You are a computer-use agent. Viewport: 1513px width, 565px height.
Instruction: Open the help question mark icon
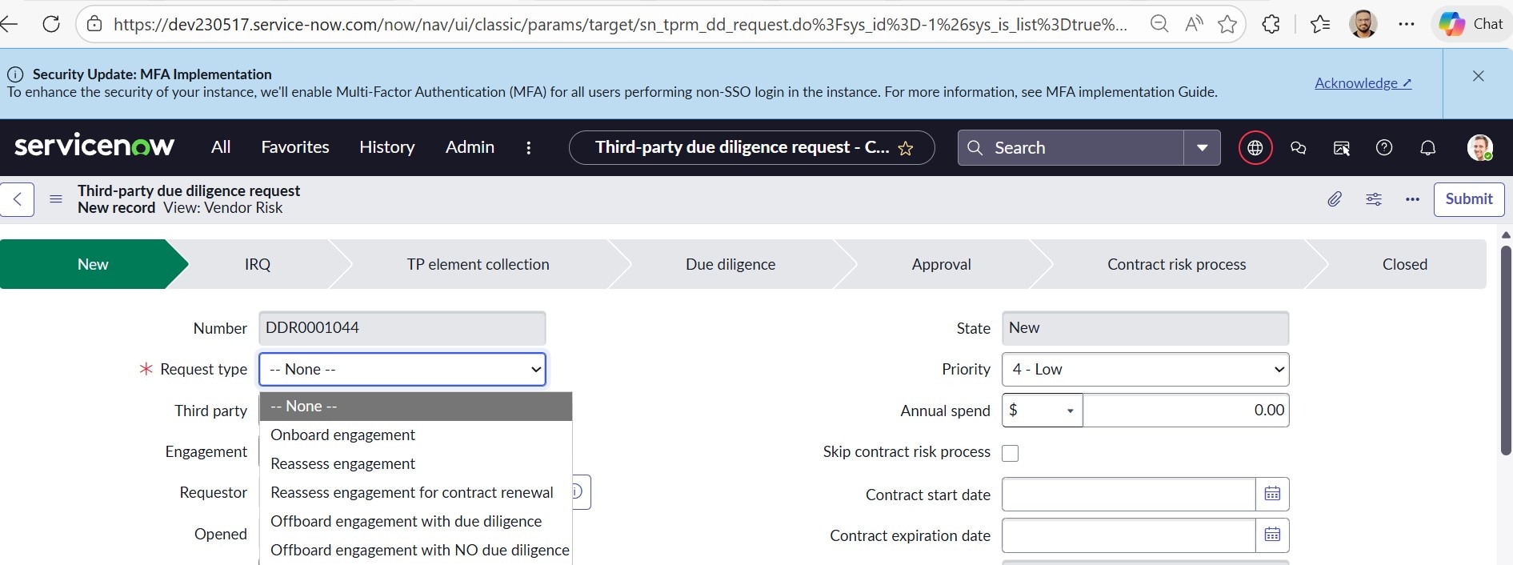1384,148
